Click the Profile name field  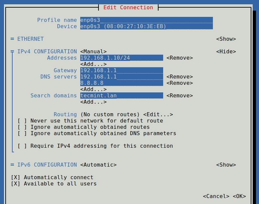146,20
